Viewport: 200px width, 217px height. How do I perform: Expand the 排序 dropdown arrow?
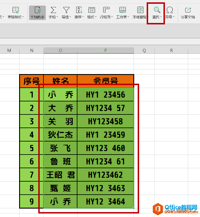pos(83,17)
